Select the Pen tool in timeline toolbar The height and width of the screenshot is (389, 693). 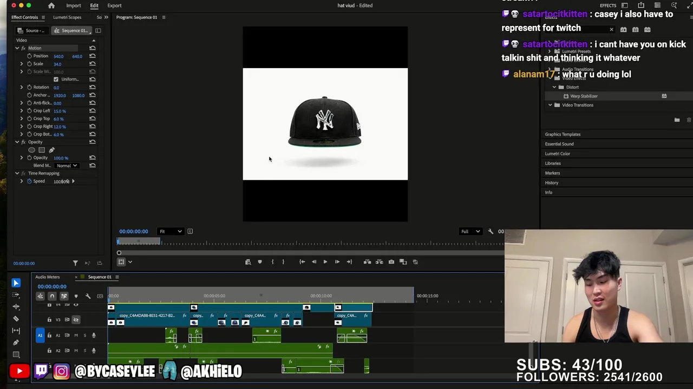(16, 343)
